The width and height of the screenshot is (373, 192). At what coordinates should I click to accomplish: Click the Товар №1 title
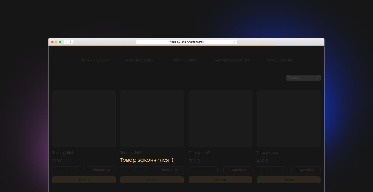coord(63,153)
